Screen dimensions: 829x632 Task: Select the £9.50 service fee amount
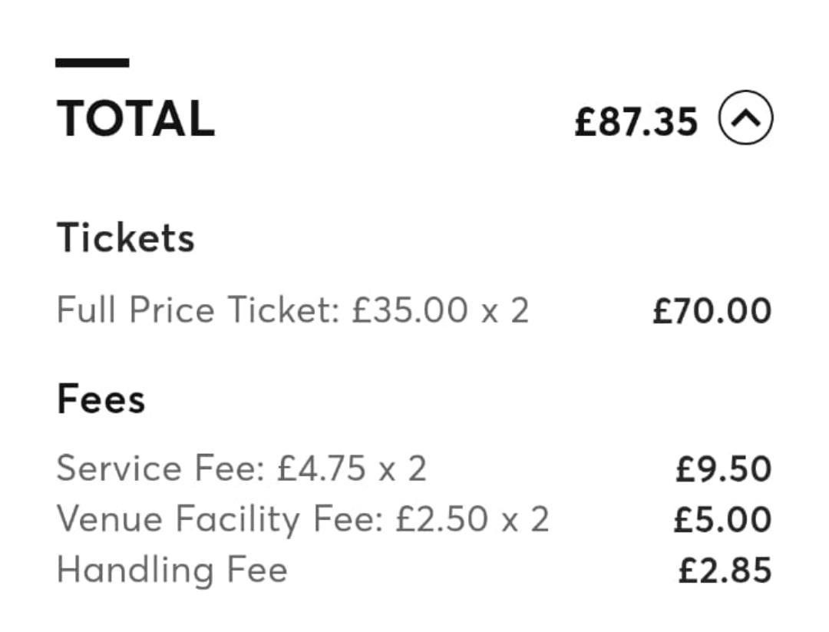click(x=723, y=469)
